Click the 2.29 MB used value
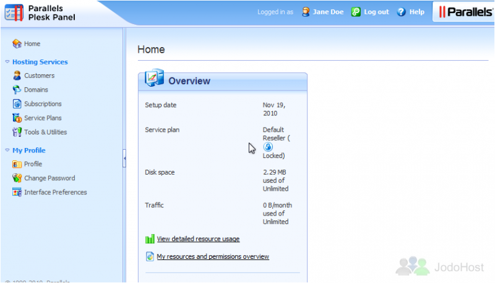The width and height of the screenshot is (495, 283). click(x=275, y=180)
